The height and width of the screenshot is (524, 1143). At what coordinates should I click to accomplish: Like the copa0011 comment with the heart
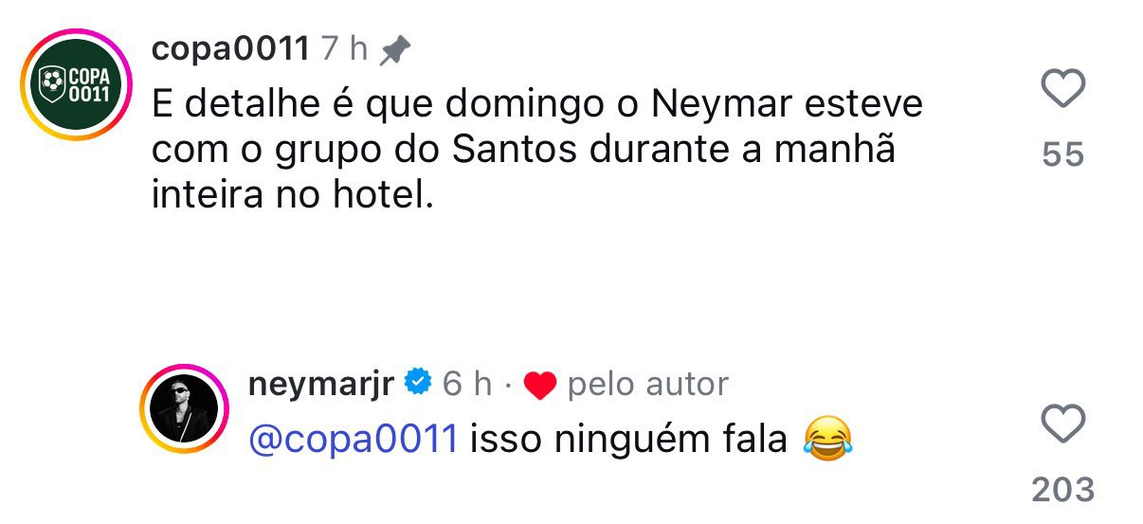1062,91
